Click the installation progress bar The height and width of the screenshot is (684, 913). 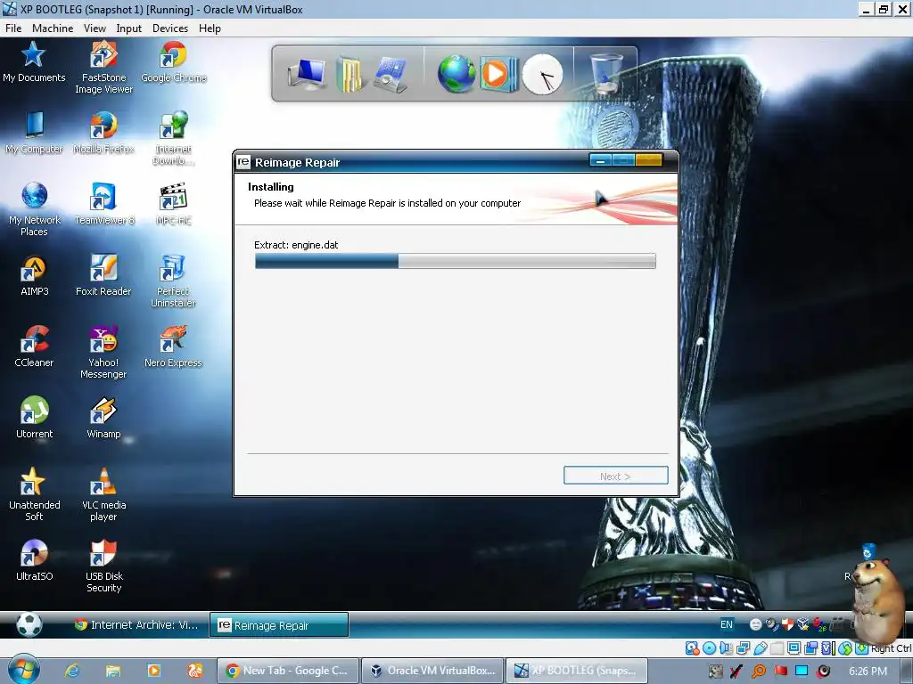tap(456, 261)
